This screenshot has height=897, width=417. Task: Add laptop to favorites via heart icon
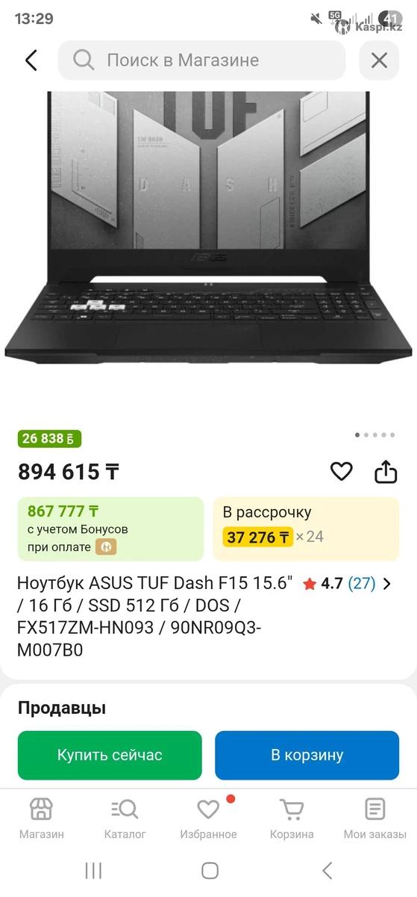342,472
